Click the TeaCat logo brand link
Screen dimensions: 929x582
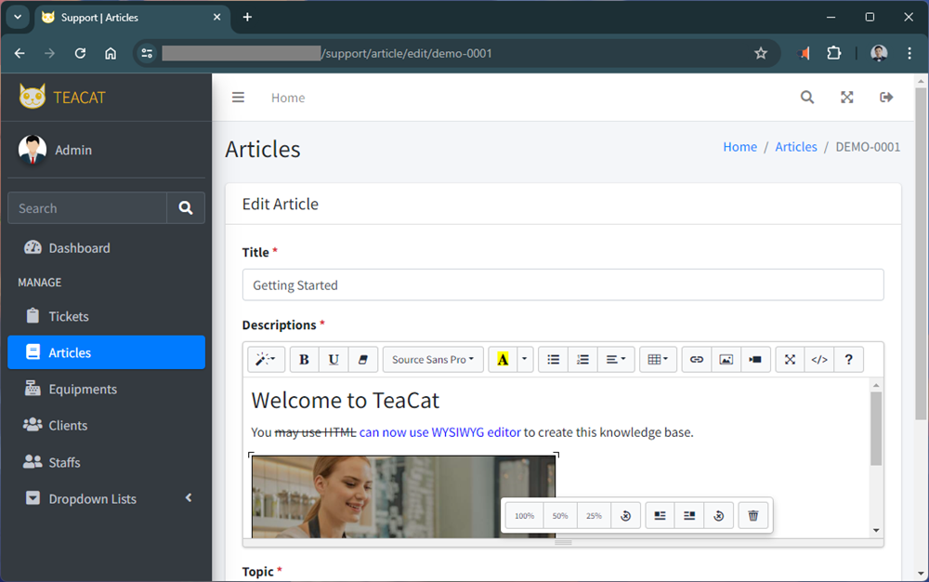click(x=63, y=97)
